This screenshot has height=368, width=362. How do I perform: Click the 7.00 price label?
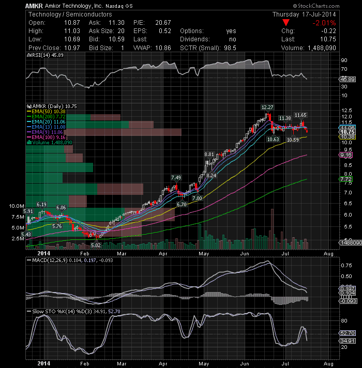pyautogui.click(x=197, y=198)
